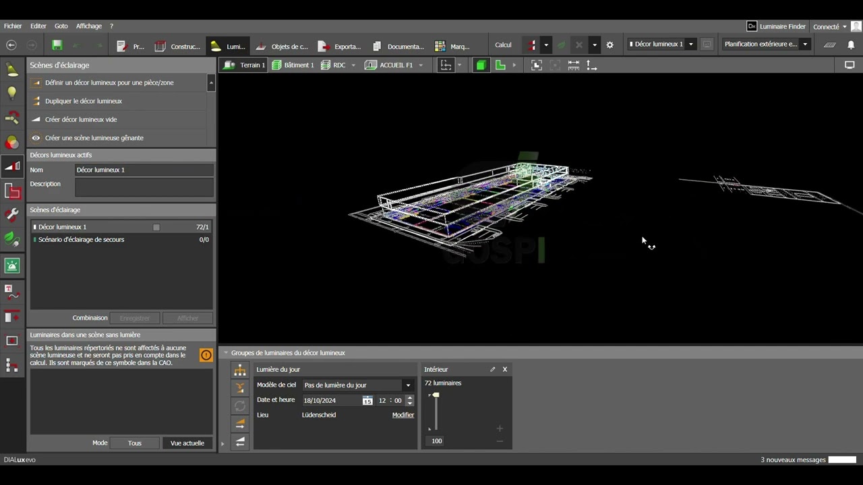Open calculation settings gear icon
The width and height of the screenshot is (863, 485).
click(x=610, y=45)
